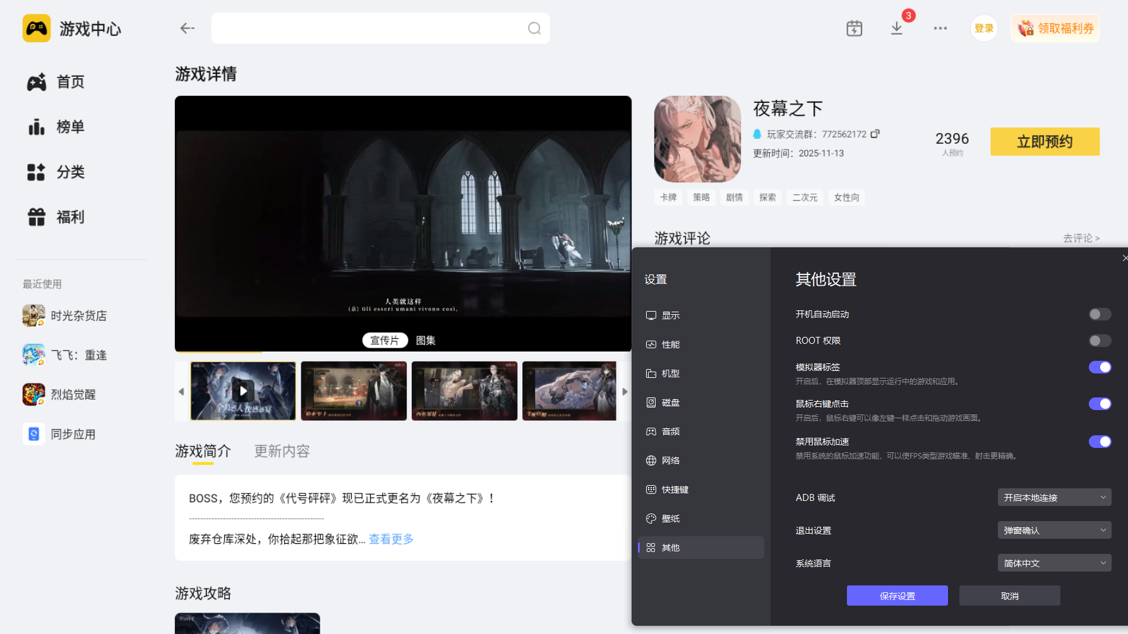
Task: Open the 系统语言 language dropdown
Action: [1053, 562]
